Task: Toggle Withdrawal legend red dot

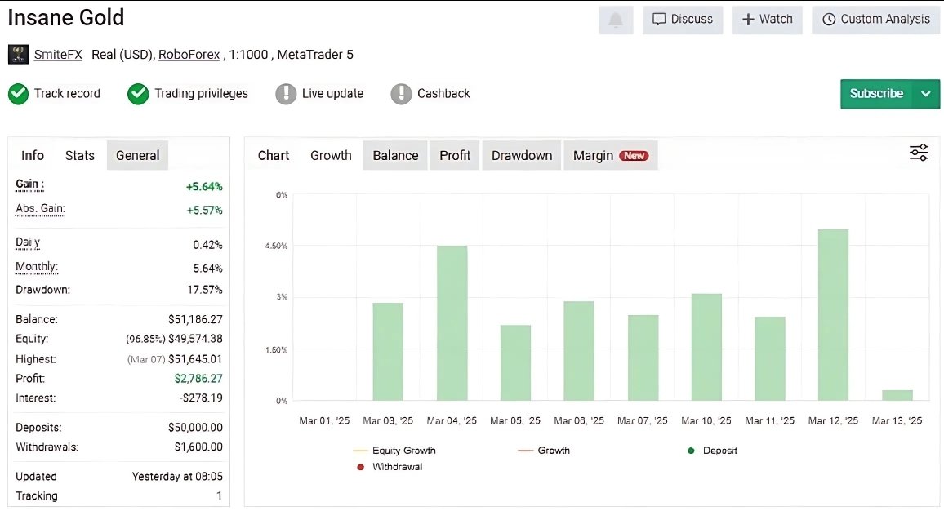Action: [361, 467]
